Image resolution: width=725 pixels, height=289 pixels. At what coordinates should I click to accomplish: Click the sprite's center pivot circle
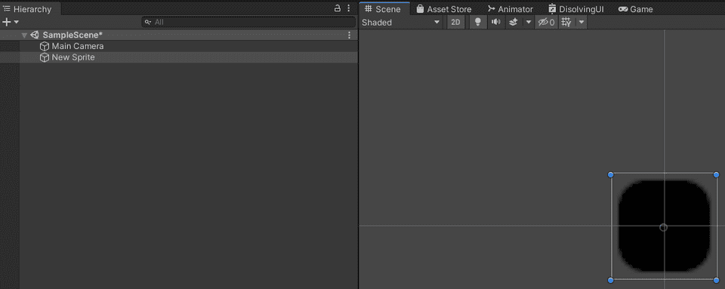[x=663, y=228]
